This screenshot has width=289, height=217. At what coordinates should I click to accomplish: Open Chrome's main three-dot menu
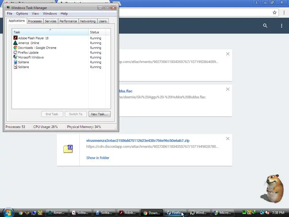click(284, 12)
